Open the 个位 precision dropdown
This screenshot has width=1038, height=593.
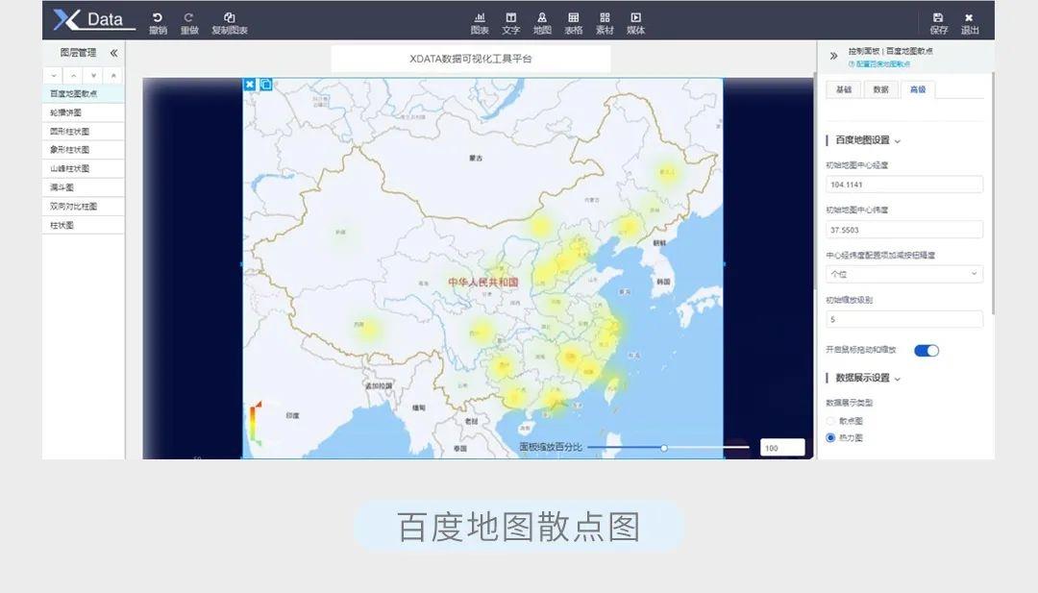tap(904, 274)
